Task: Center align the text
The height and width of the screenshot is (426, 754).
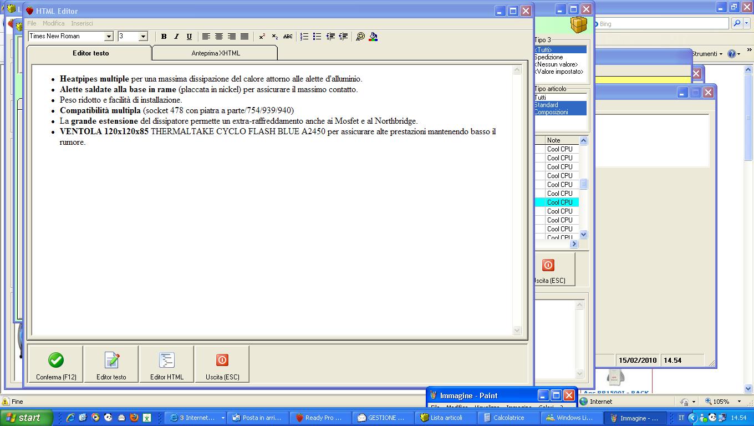Action: [219, 37]
